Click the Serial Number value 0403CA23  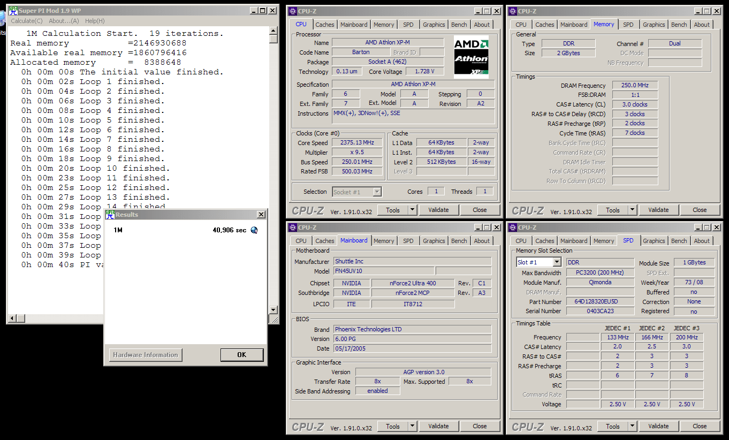coord(599,312)
